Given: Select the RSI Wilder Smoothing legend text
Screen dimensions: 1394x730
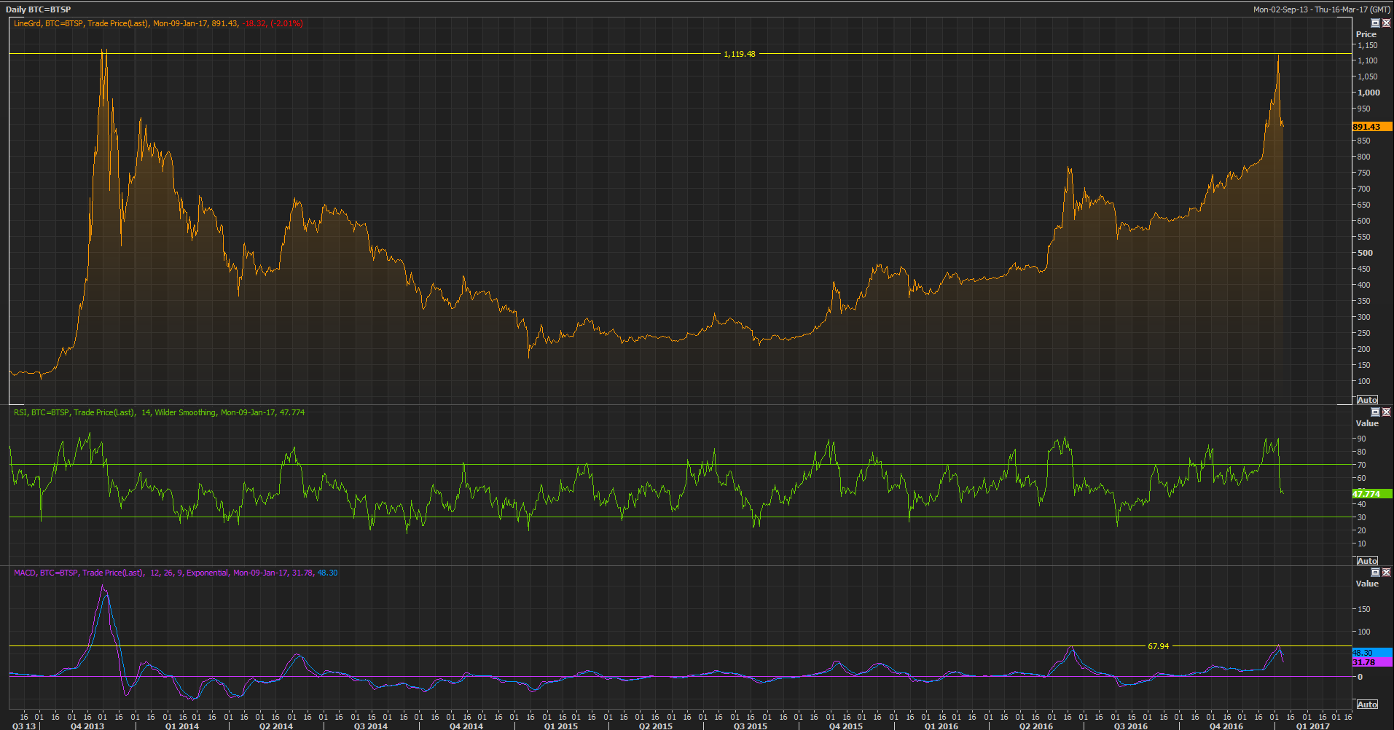Looking at the screenshot, I should point(159,412).
